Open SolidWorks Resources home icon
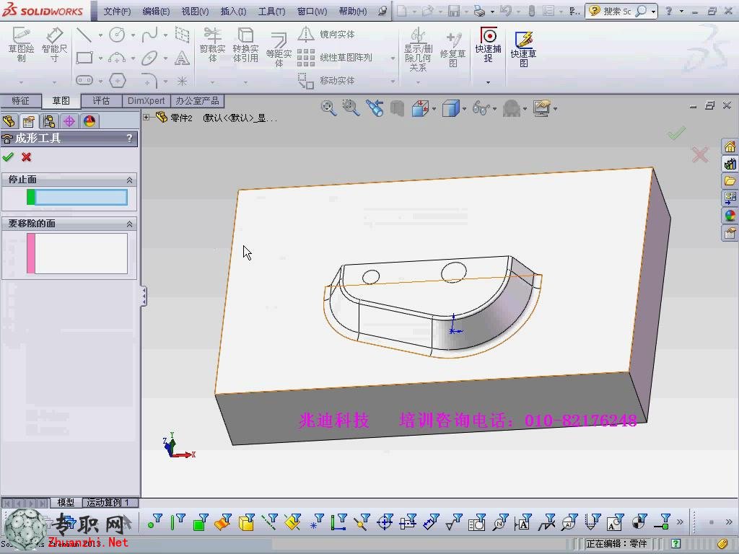The width and height of the screenshot is (739, 554). (x=730, y=147)
